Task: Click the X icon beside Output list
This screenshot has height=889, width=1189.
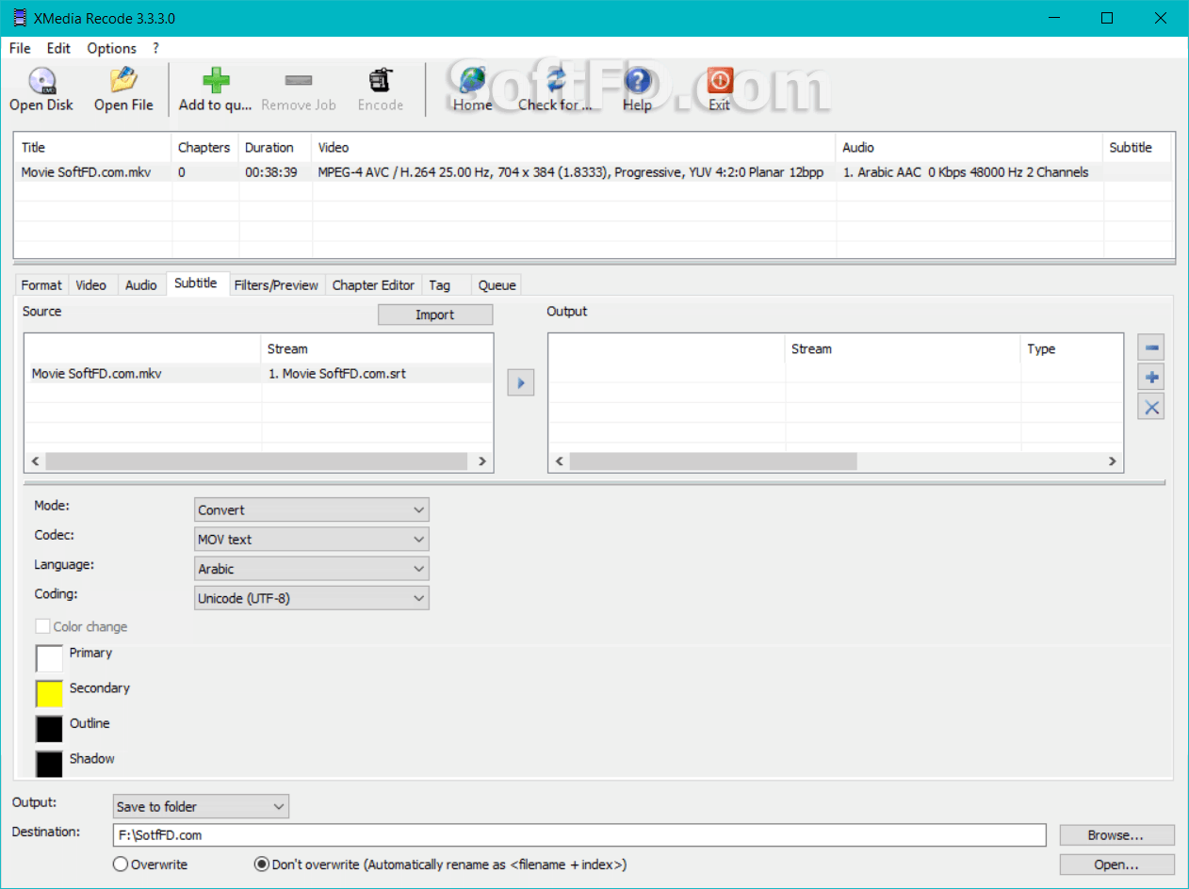Action: pos(1151,407)
